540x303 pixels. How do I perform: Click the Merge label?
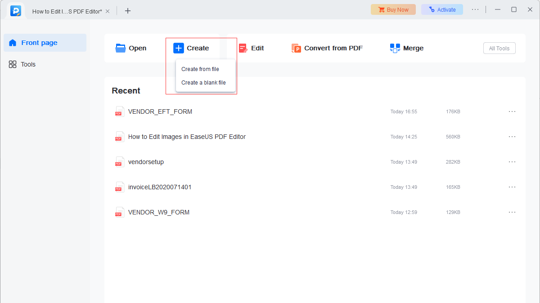pyautogui.click(x=414, y=48)
